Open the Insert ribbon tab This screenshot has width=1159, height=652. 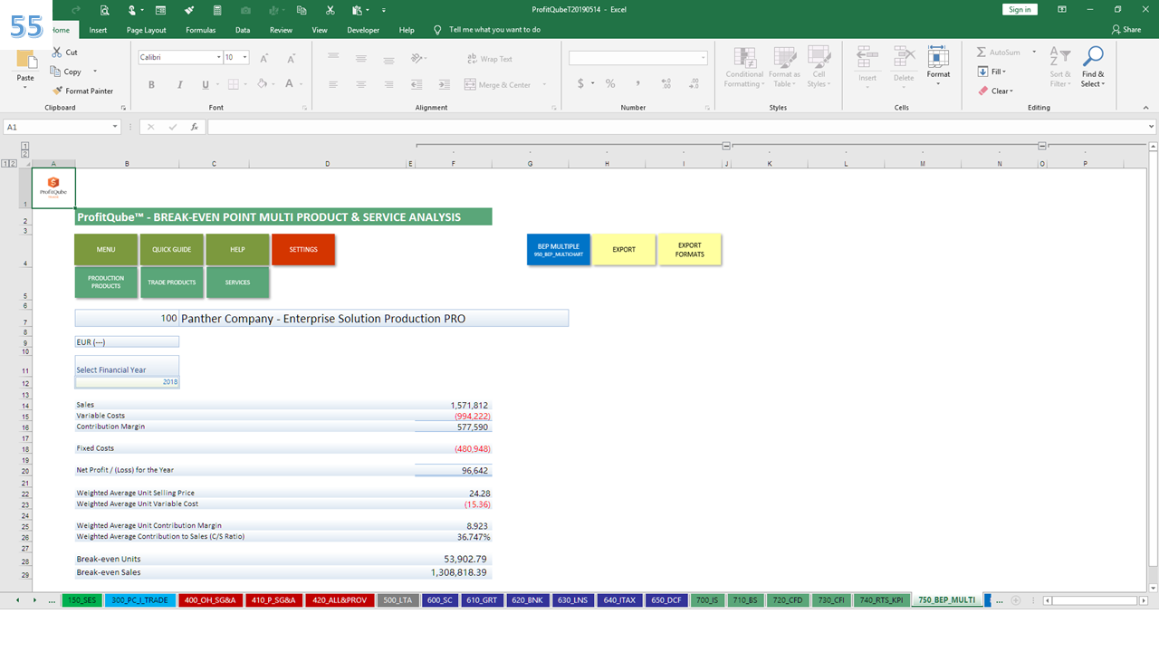(98, 30)
